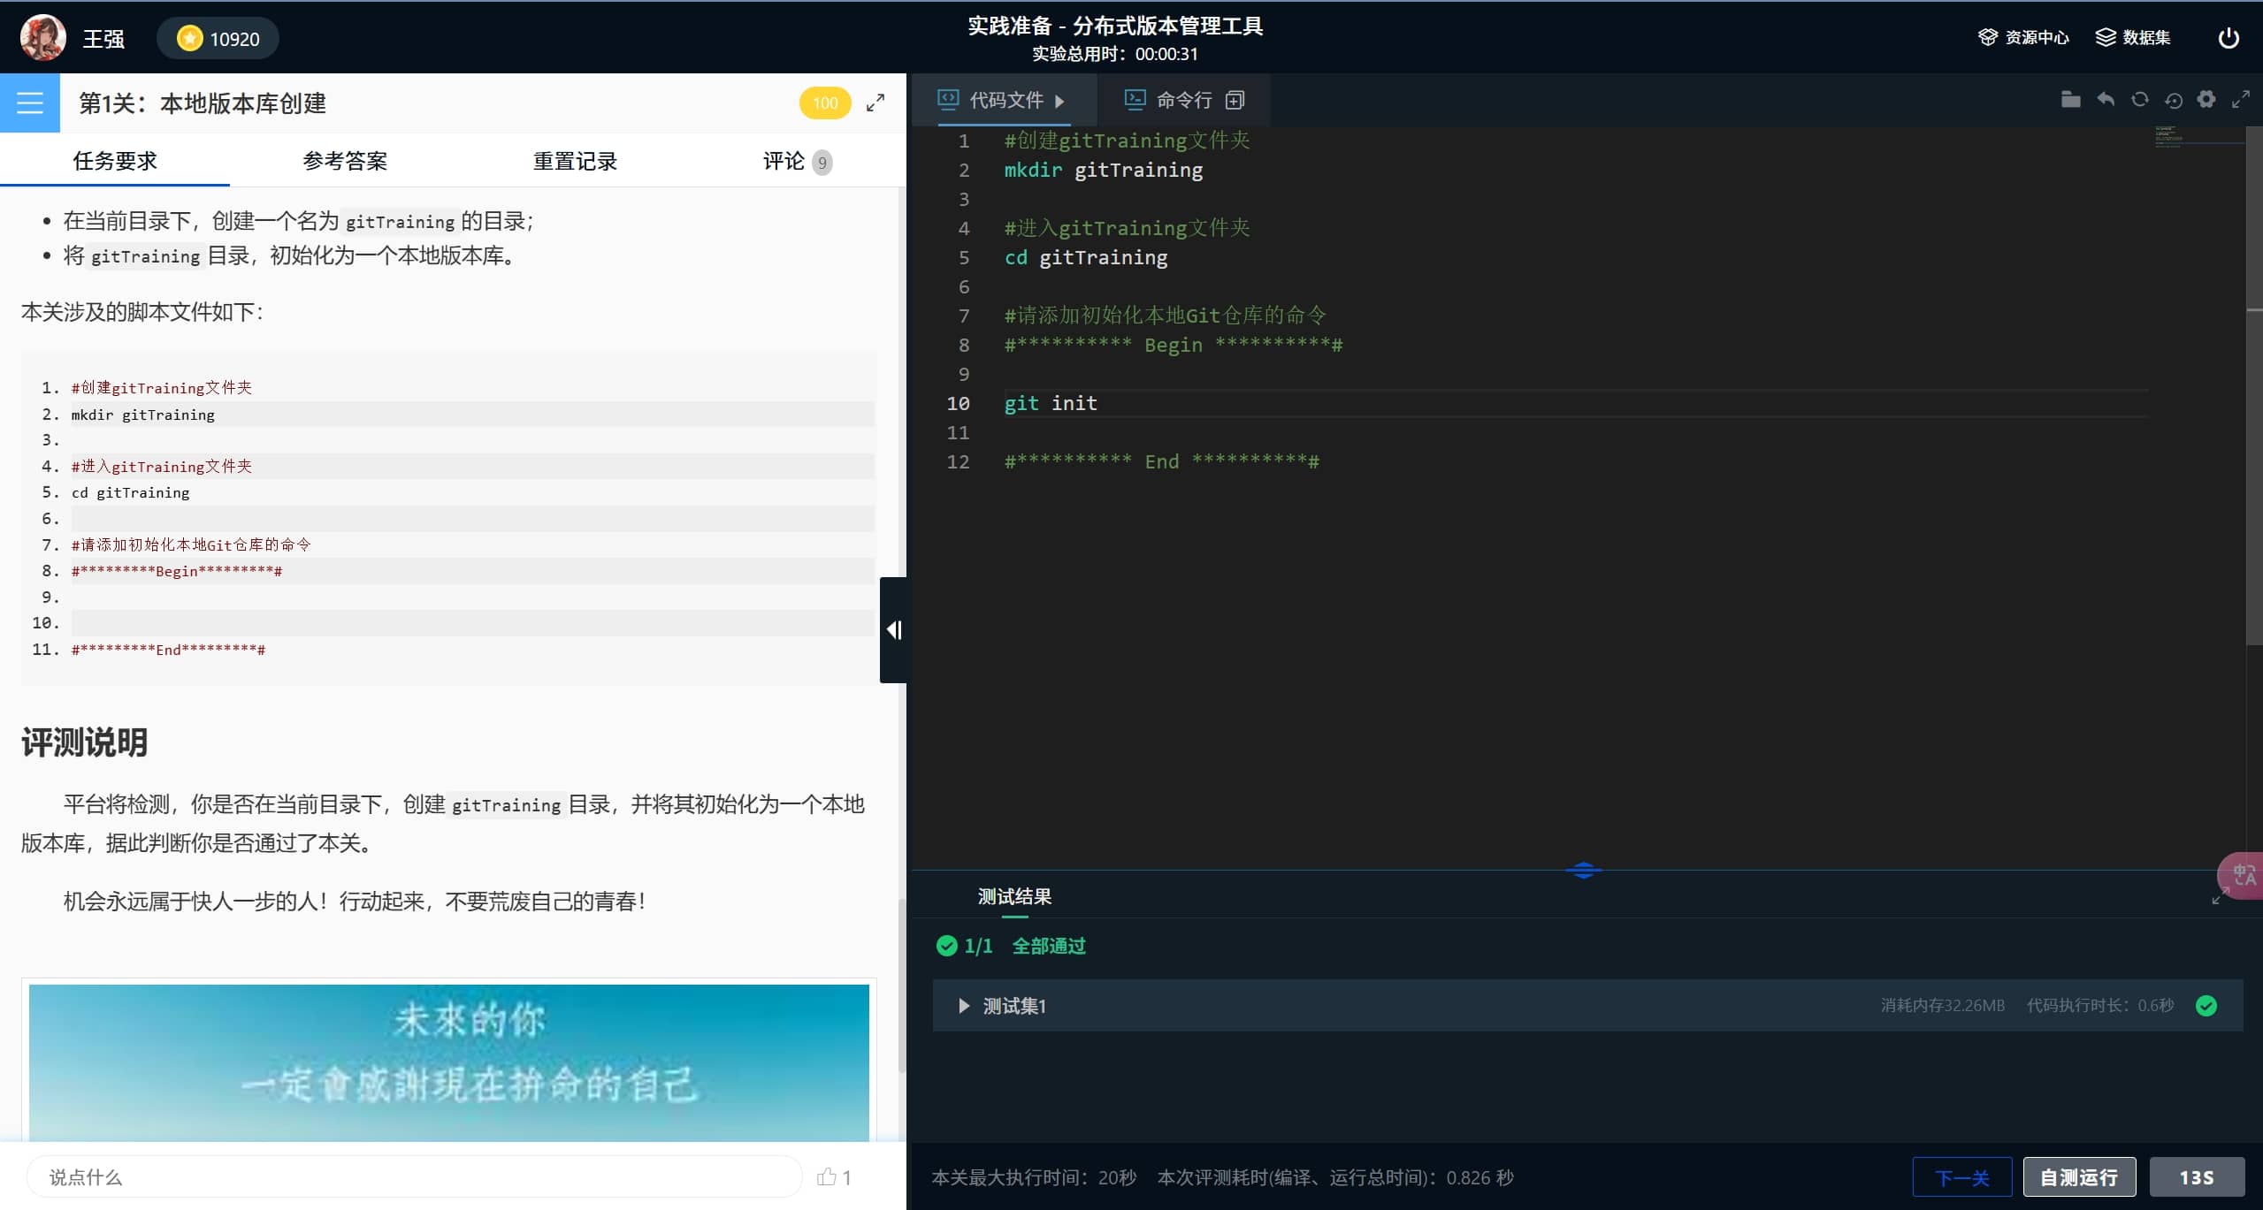This screenshot has width=2263, height=1210.
Task: Select the 命令行 tab
Action: pos(1183,100)
